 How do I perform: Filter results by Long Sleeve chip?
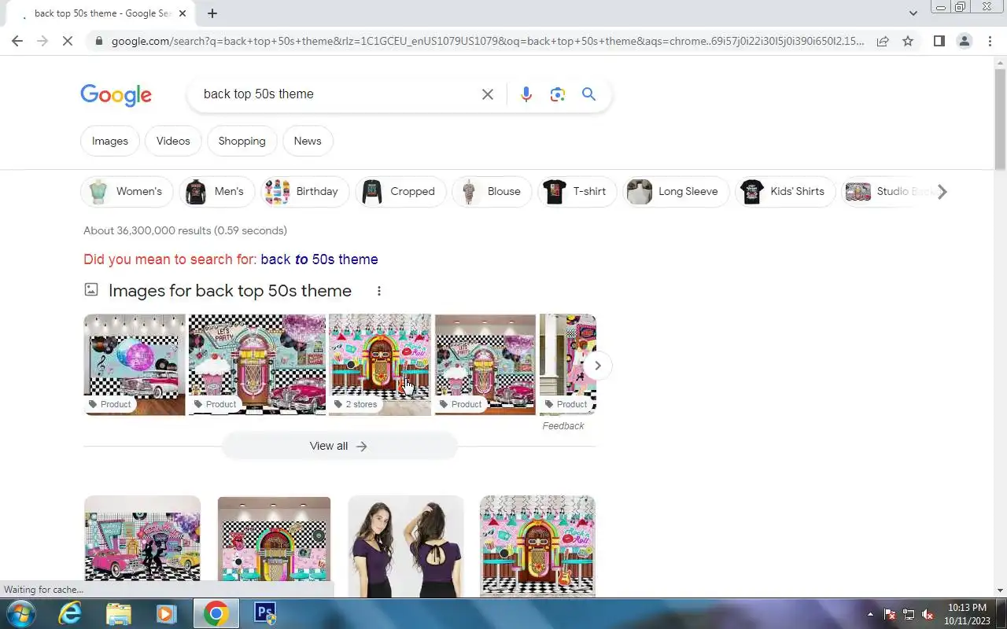[x=676, y=191]
